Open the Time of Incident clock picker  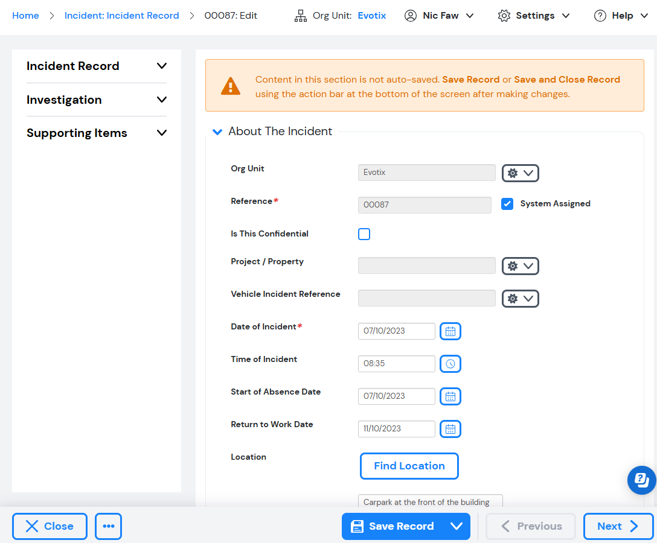(450, 364)
